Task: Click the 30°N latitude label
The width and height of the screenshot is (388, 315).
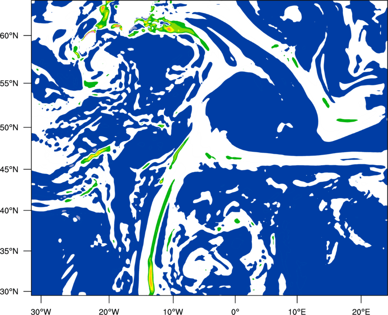Action: pyautogui.click(x=9, y=292)
